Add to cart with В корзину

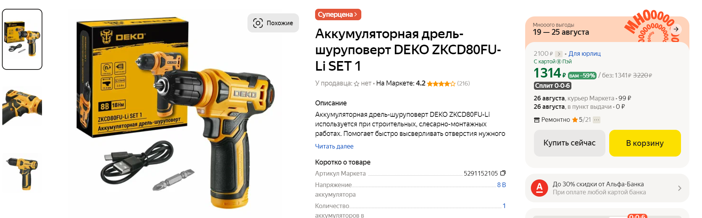coord(645,143)
